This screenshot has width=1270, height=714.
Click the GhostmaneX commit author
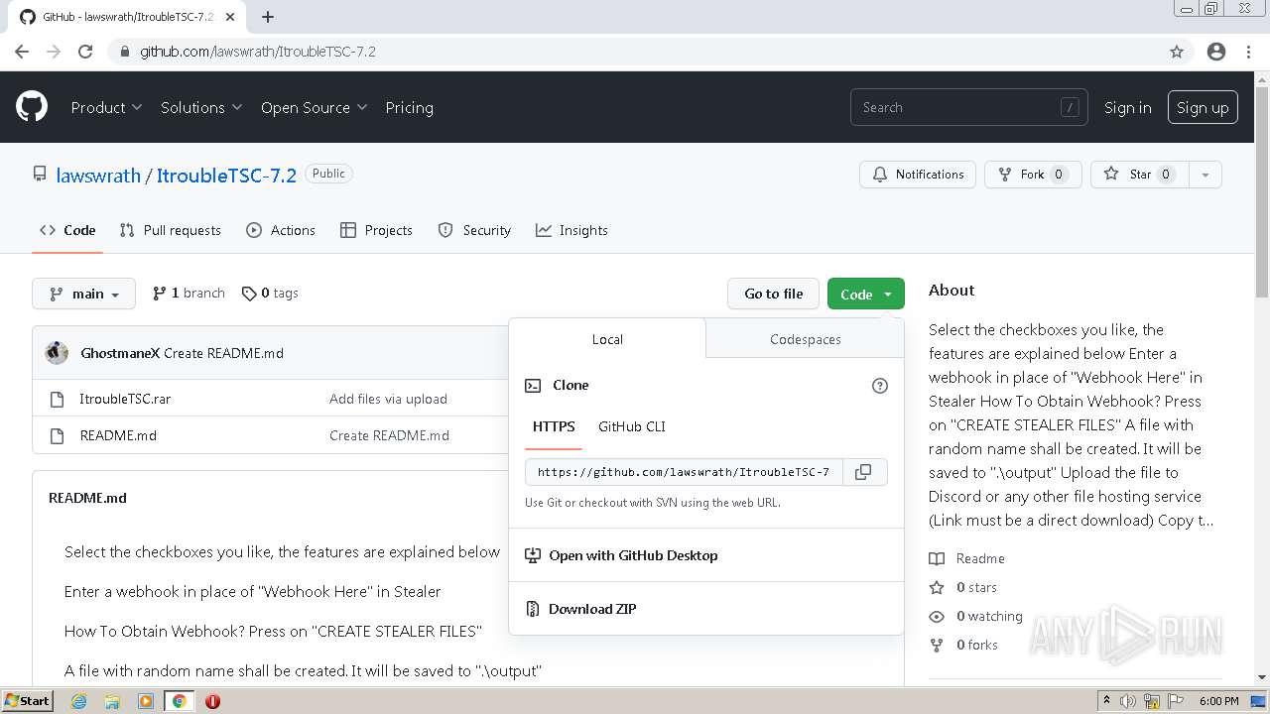click(120, 353)
